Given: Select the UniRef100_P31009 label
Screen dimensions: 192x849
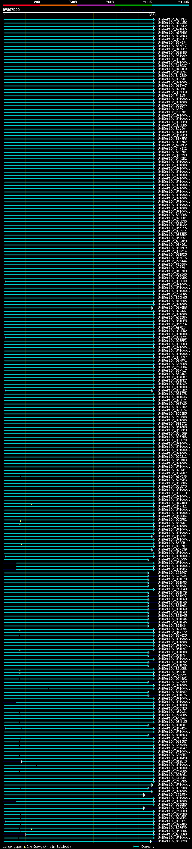Looking at the screenshot, I should [x=172, y=56].
